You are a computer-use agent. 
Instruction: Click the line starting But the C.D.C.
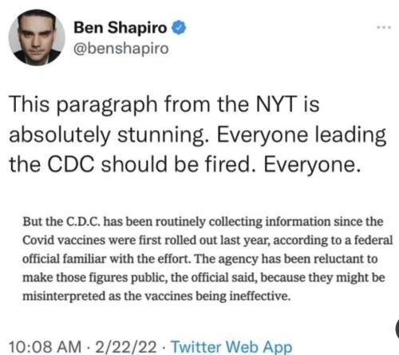click(203, 222)
